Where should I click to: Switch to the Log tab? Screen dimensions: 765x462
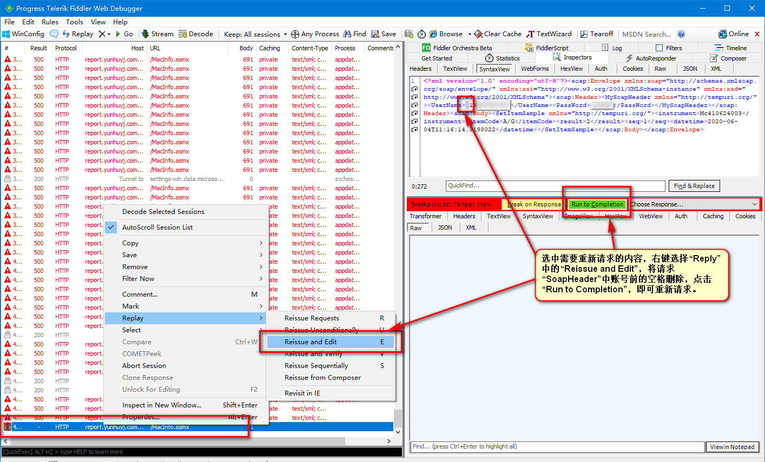(612, 48)
